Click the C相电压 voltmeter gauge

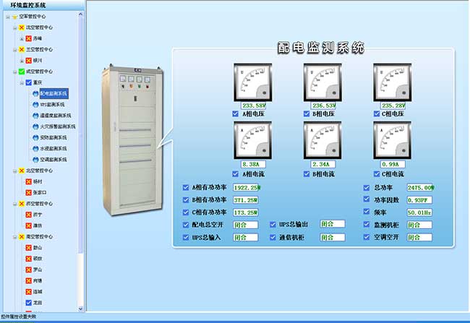(393, 82)
